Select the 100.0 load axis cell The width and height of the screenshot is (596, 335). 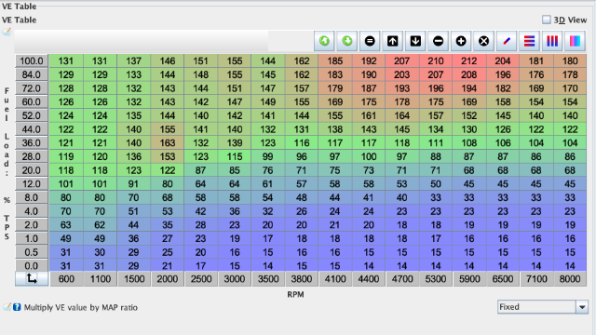[32, 61]
